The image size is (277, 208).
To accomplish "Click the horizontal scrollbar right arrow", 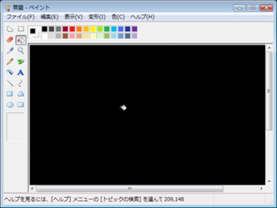I will point(262,189).
